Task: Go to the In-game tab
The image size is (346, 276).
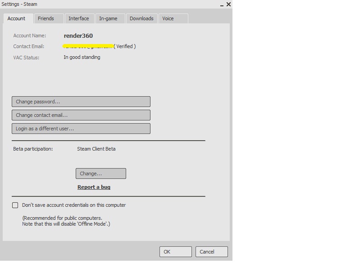Action: click(x=110, y=18)
